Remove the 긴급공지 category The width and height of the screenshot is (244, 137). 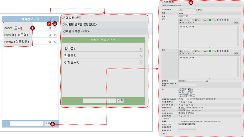point(141,56)
